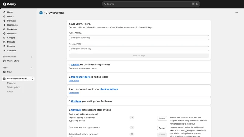Click the Map your products link
Image resolution: width=244 pixels, height=137 pixels.
click(81, 77)
